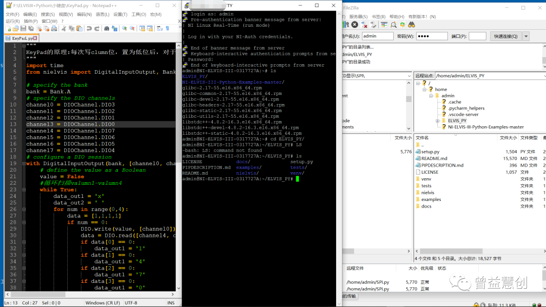
Task: Click the Replace icon in Notepad++ toolbar
Action: point(115,28)
